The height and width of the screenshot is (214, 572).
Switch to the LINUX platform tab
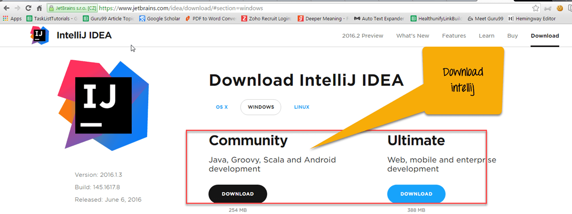click(x=302, y=107)
